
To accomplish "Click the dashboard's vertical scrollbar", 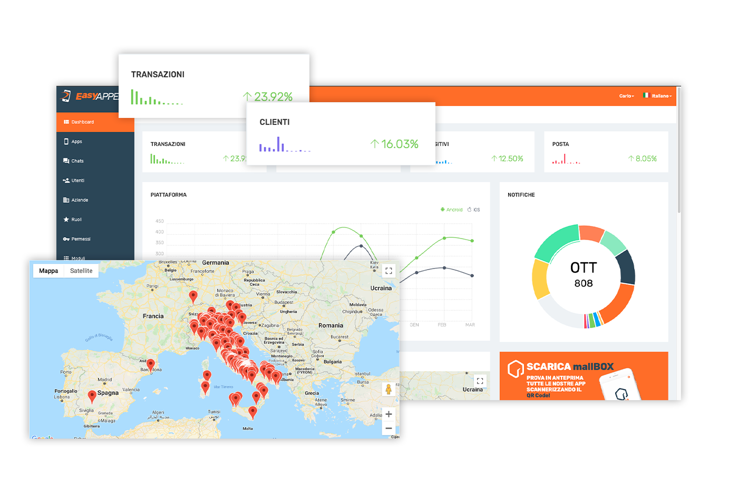I will click(679, 150).
